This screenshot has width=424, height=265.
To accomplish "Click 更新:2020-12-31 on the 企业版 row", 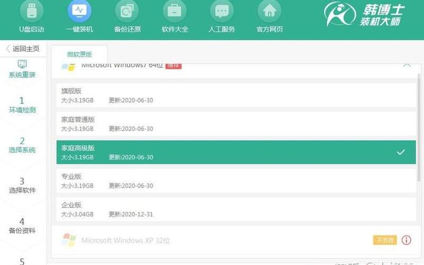I will coord(131,215).
